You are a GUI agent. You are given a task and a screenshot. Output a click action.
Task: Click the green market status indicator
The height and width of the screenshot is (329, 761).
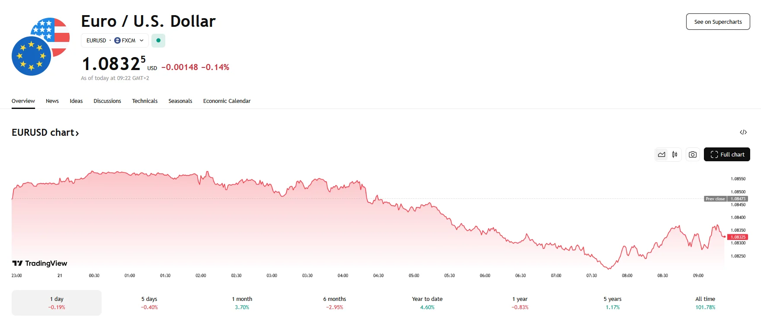(x=158, y=41)
